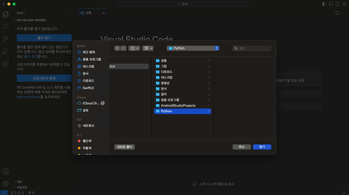Image resolution: width=349 pixels, height=195 pixels.
Task: Toggle 시작 시 시작 페이지 표시 checkbox
Action: (x=195, y=184)
